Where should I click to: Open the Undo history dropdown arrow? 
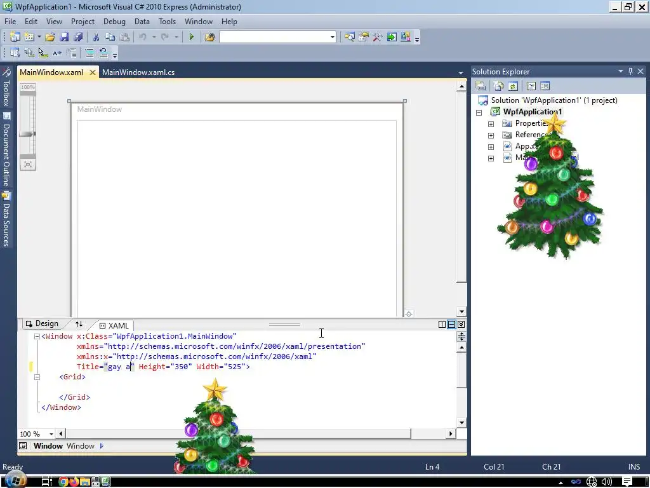click(154, 37)
